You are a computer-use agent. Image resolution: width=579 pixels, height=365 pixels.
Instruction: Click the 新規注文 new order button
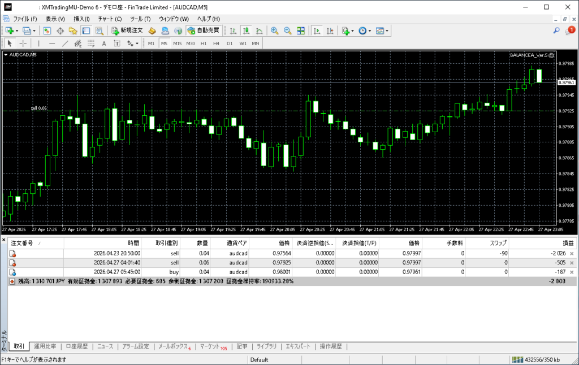click(126, 31)
